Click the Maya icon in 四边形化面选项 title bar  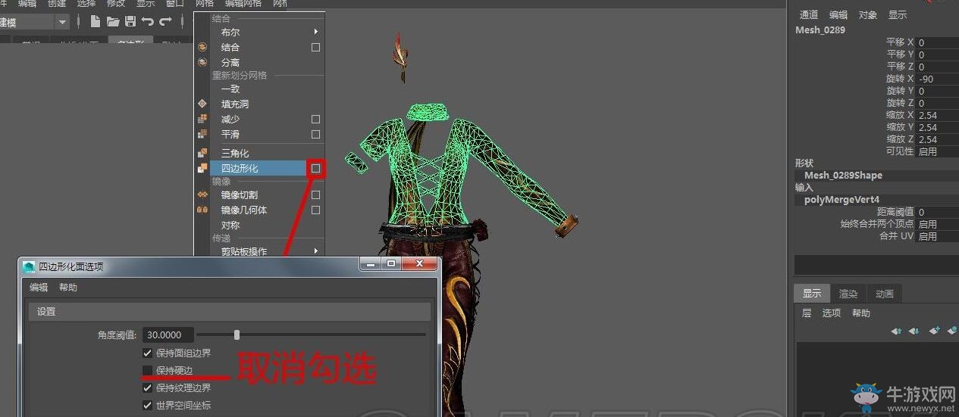tap(29, 266)
